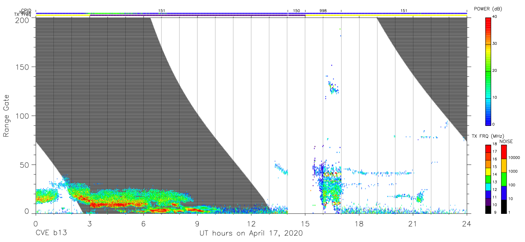Click the orange swatch in the NOISE legend

tap(504, 166)
